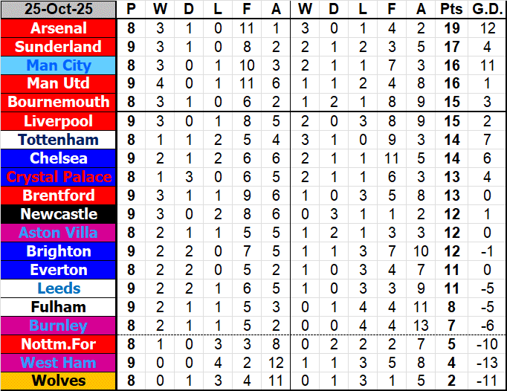The width and height of the screenshot is (507, 391).
Task: Click the Wolves team name cell
Action: pos(59,381)
